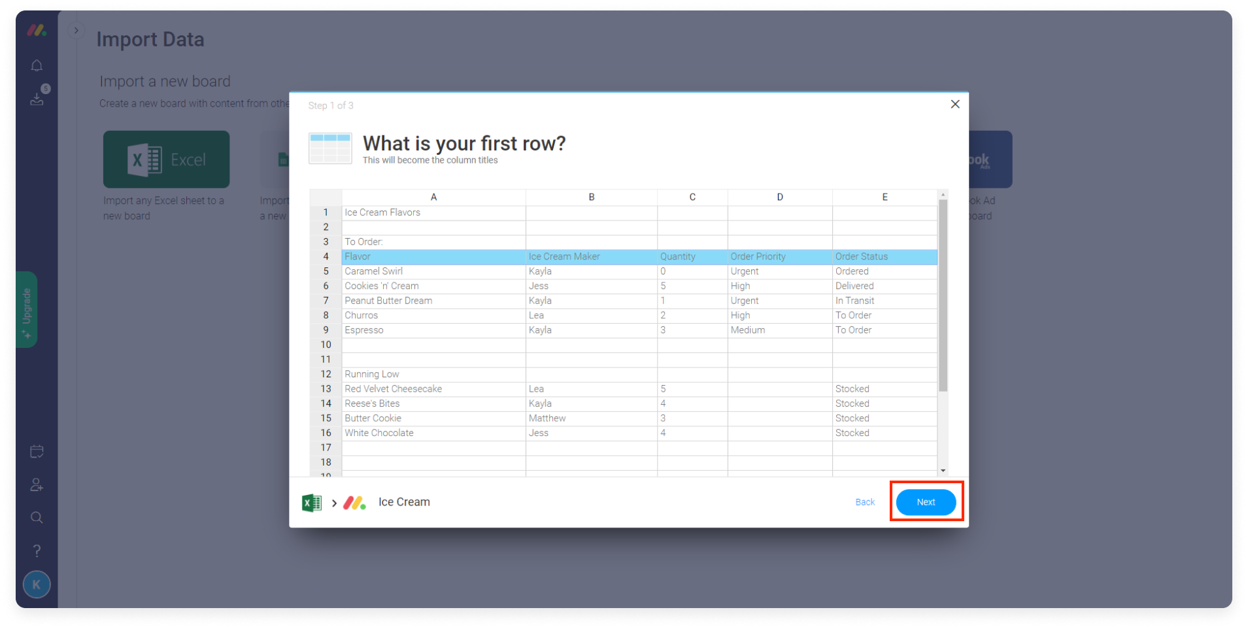Click the Next button
The image size is (1248, 629).
pos(926,502)
